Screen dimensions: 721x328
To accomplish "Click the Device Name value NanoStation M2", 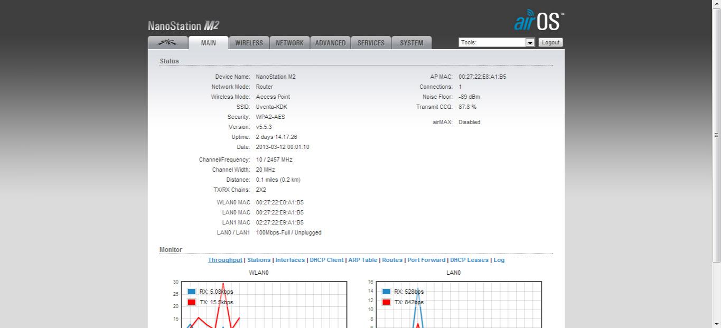I will (x=276, y=77).
